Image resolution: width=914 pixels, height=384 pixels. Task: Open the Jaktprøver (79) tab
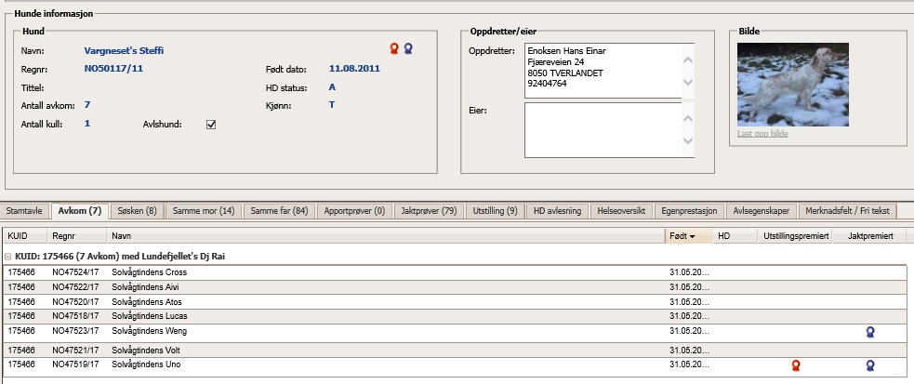pos(429,211)
